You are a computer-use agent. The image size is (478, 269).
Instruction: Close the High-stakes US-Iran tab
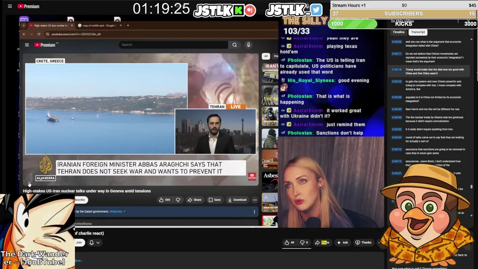[x=72, y=25]
